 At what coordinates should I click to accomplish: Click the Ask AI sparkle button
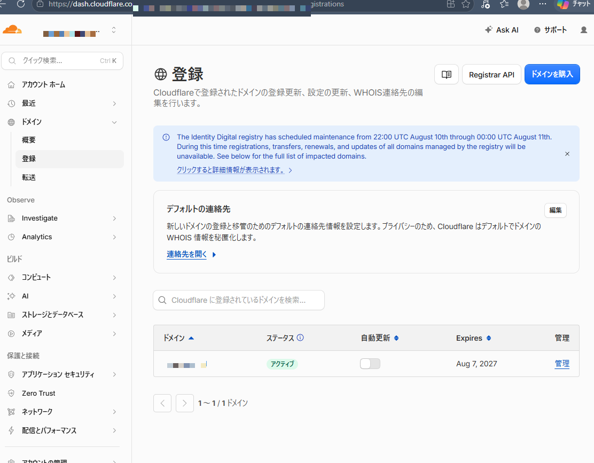click(502, 30)
